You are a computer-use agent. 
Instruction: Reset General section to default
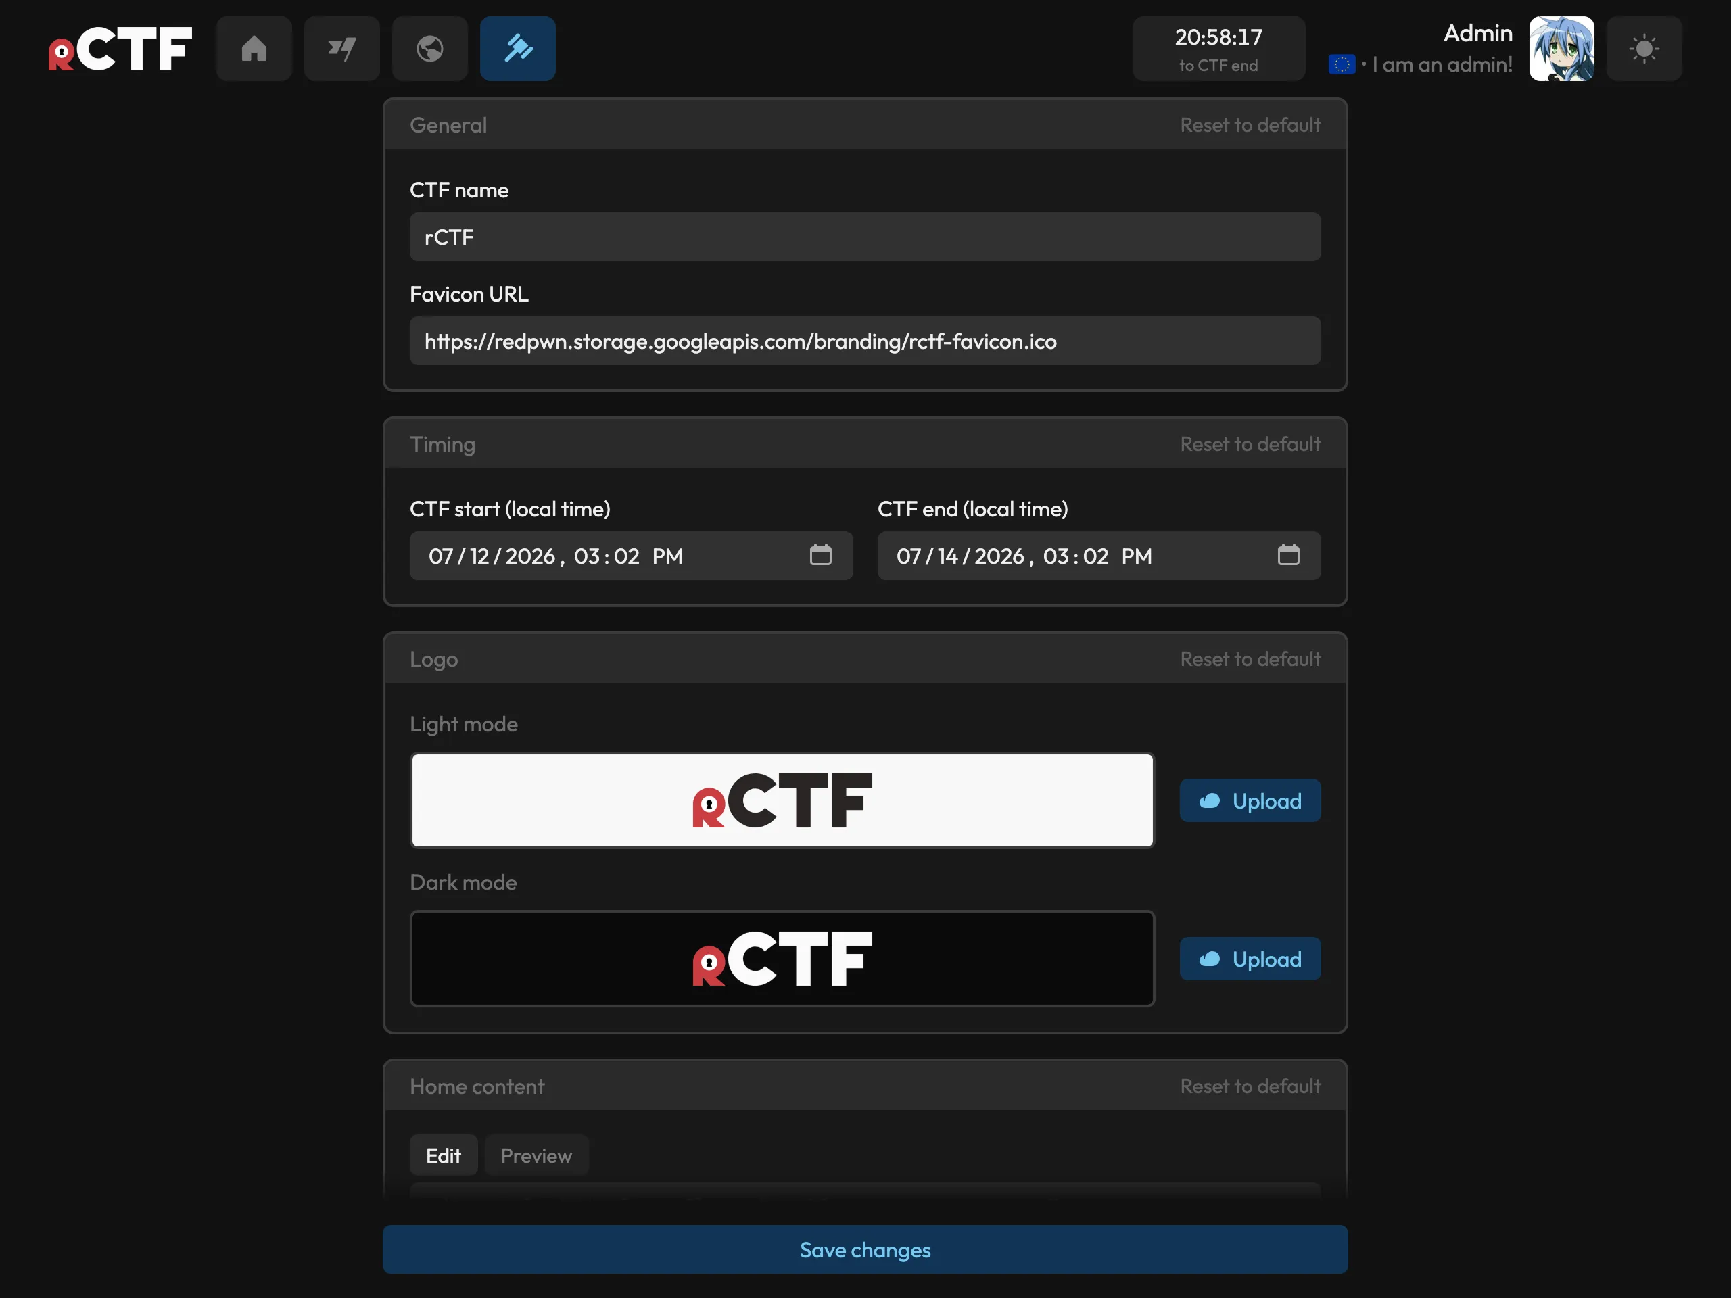coord(1250,125)
